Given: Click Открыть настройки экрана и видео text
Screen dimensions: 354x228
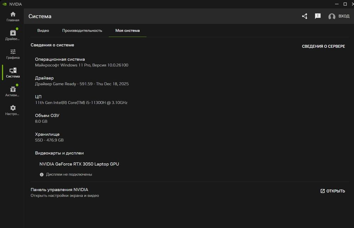Looking at the screenshot, I should (x=65, y=195).
